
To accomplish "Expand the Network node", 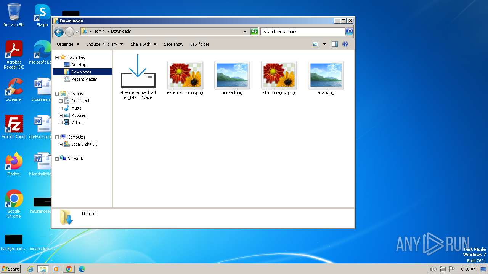I will 57,159.
